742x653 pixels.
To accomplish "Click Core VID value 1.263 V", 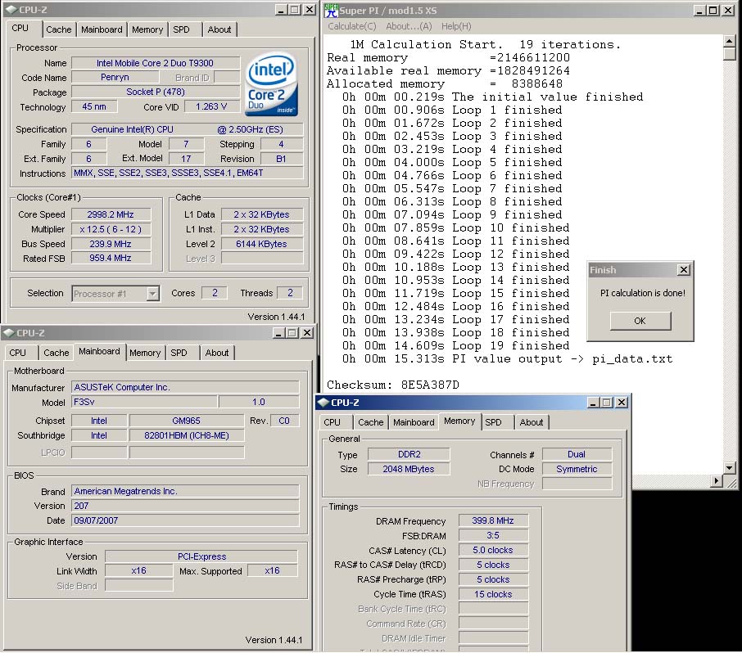I will pos(211,107).
